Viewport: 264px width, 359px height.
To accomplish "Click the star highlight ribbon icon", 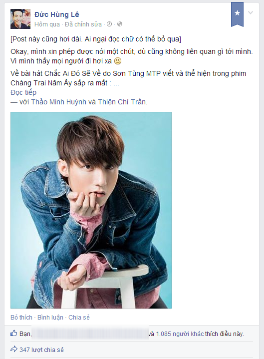I will coord(237,13).
